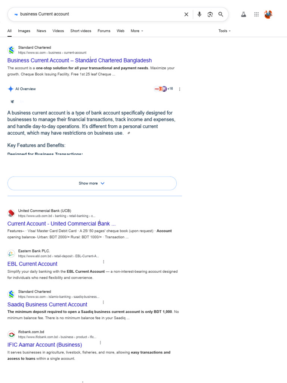Select the Forums tab
This screenshot has width=287, height=383.
pyautogui.click(x=104, y=31)
